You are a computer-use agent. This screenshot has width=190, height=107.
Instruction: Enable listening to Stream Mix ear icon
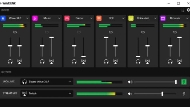(x=184, y=94)
